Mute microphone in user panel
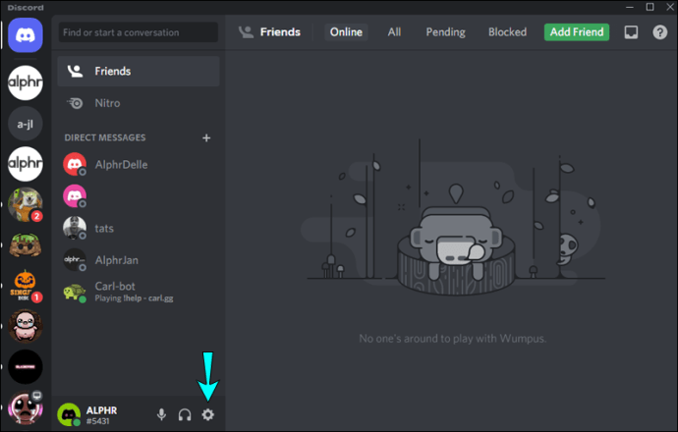The height and width of the screenshot is (432, 678). click(161, 414)
